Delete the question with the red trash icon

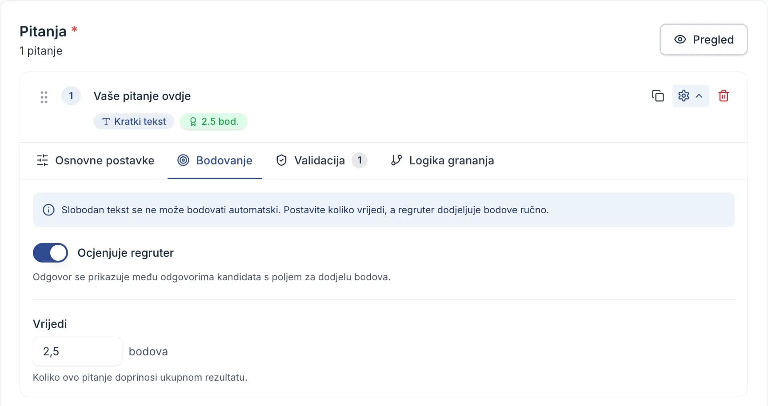724,96
